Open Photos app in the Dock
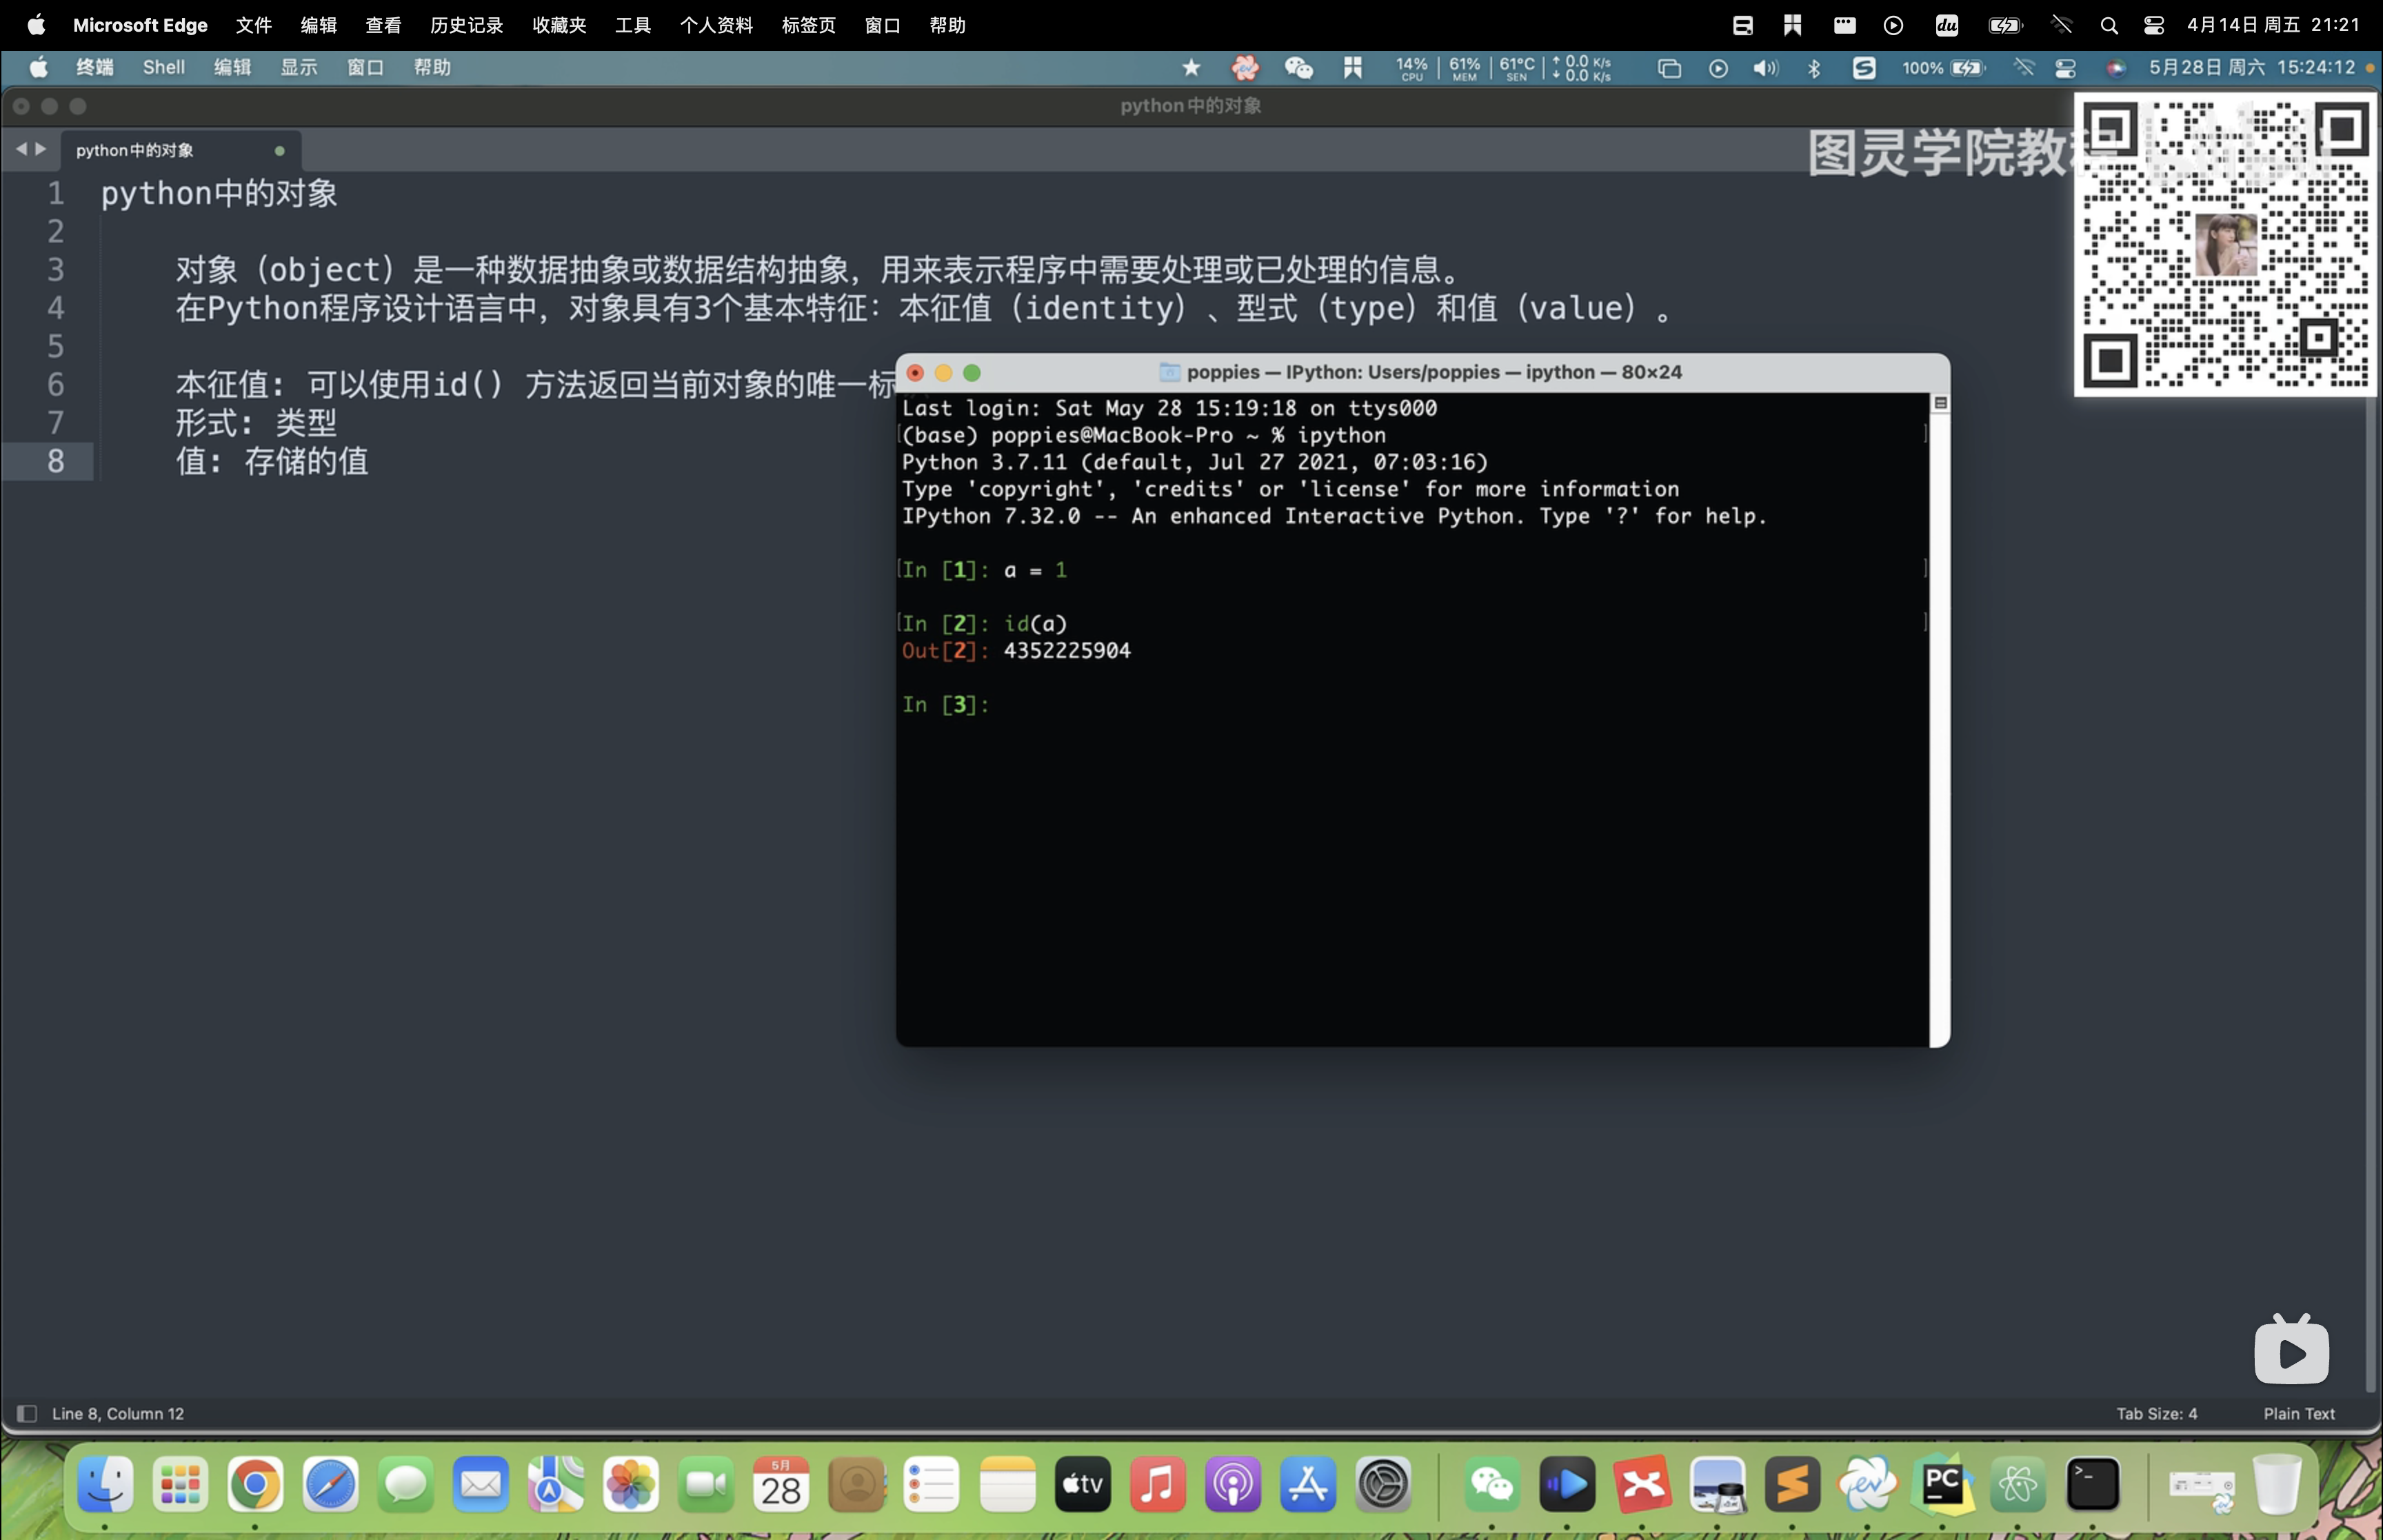The height and width of the screenshot is (1540, 2383). 631,1484
